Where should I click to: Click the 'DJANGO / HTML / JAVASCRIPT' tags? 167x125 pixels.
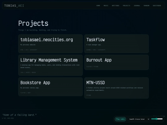coord(96,50)
